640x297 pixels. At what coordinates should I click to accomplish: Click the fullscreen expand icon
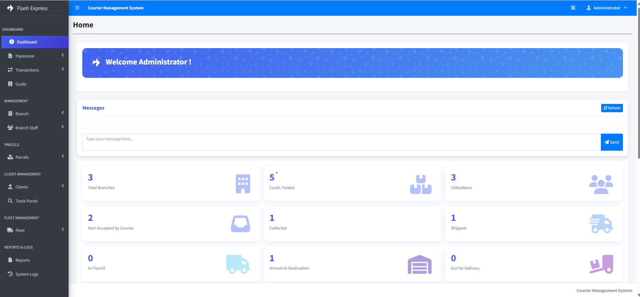pyautogui.click(x=573, y=8)
